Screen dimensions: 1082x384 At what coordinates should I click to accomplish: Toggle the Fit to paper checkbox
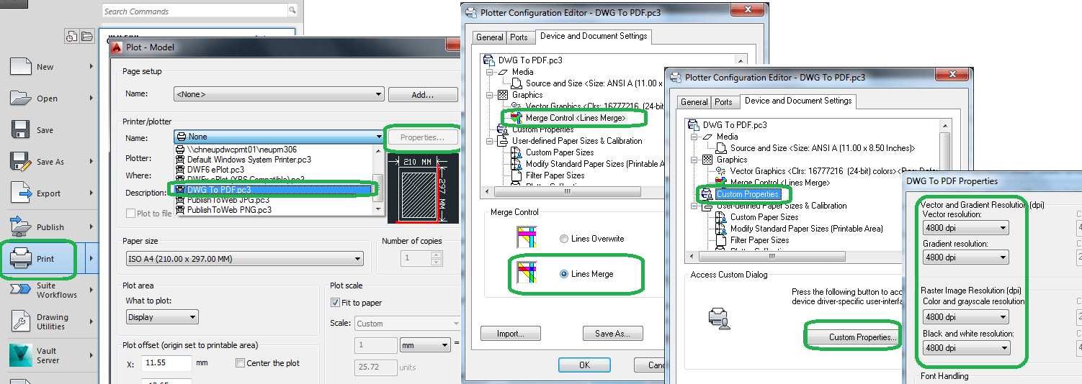(335, 303)
